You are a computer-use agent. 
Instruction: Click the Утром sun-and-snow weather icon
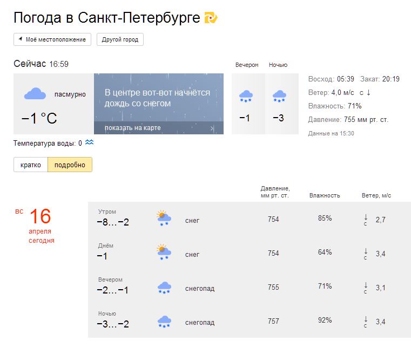[x=164, y=219]
